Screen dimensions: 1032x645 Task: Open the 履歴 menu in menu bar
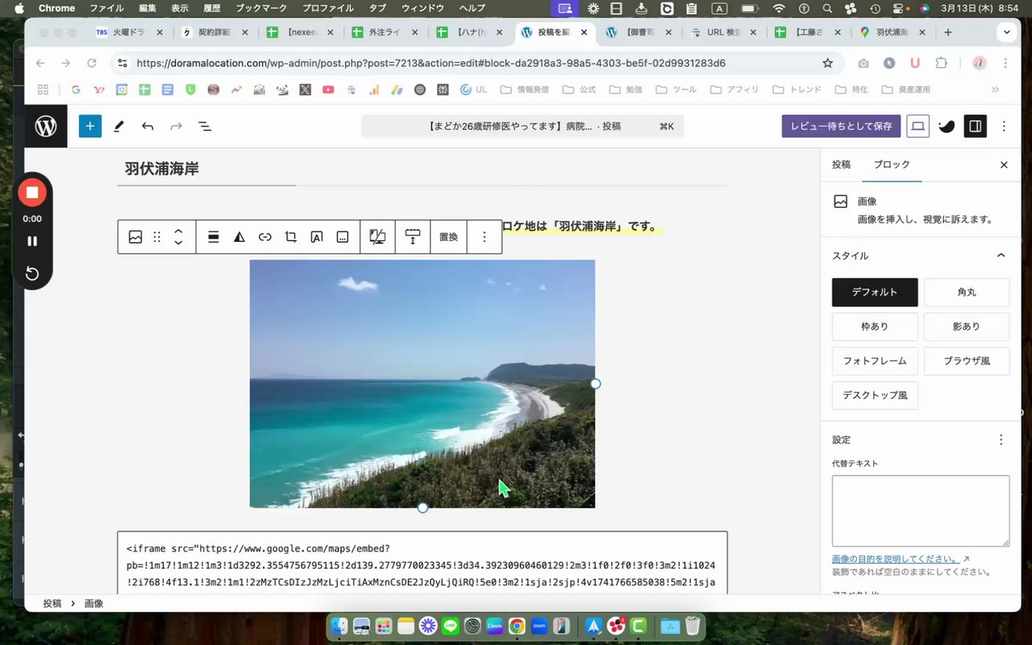point(212,8)
